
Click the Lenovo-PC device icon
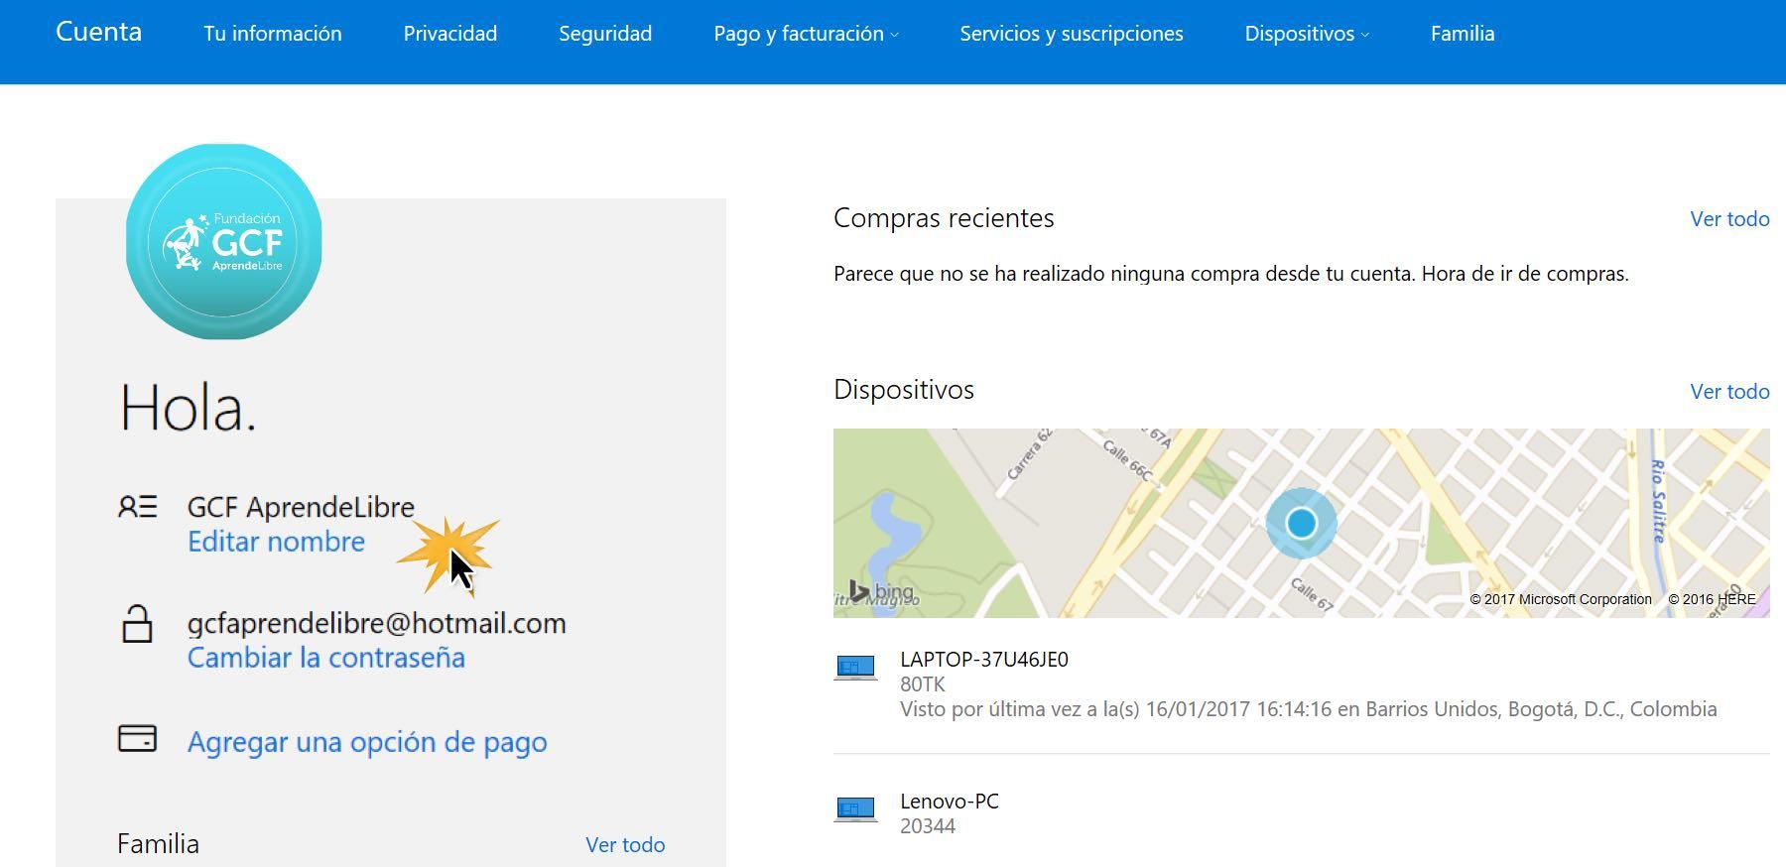point(855,809)
